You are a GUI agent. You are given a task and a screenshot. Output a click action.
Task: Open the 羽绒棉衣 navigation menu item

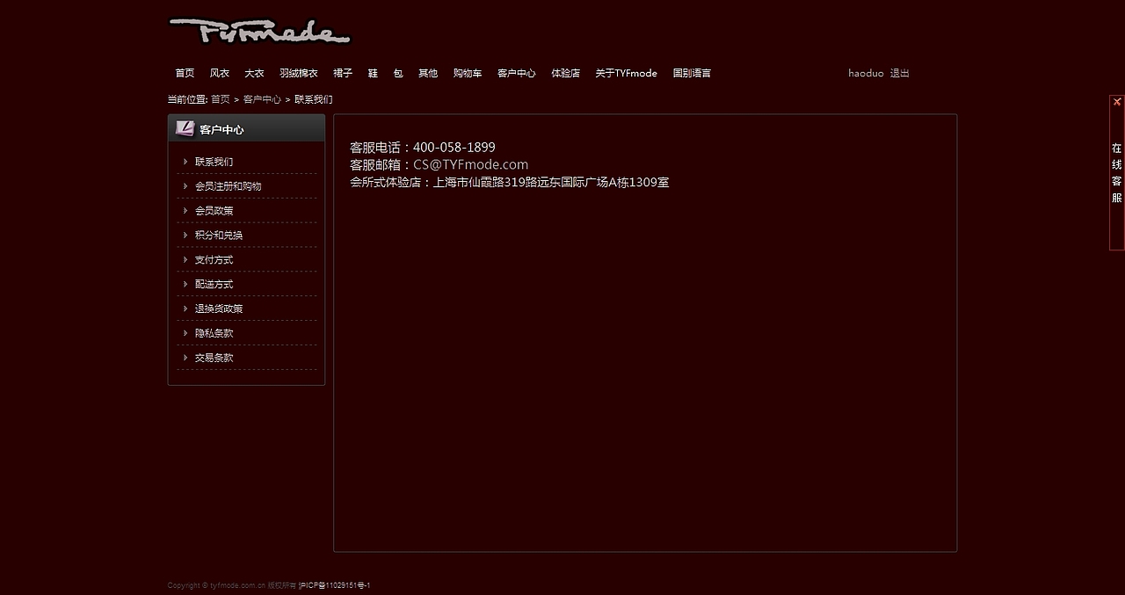pos(298,73)
